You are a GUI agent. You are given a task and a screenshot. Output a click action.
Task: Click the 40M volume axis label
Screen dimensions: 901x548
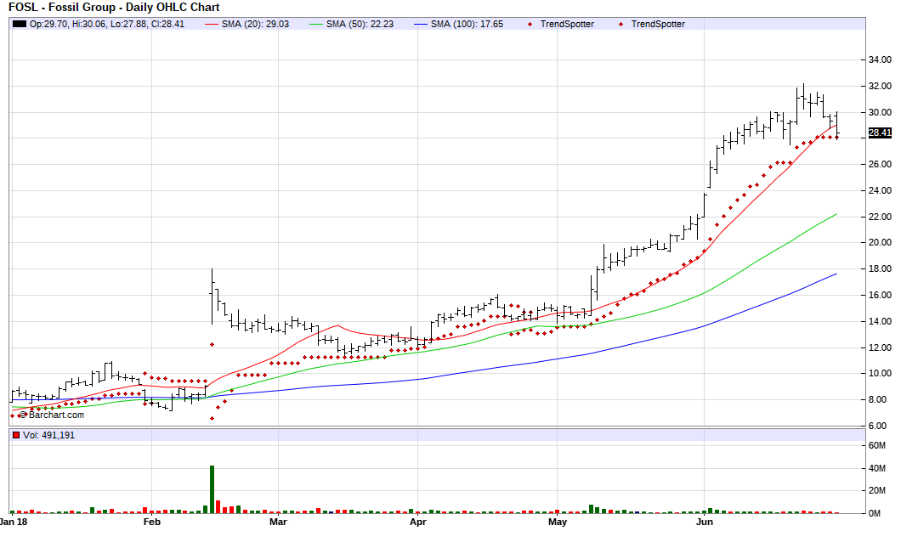877,469
